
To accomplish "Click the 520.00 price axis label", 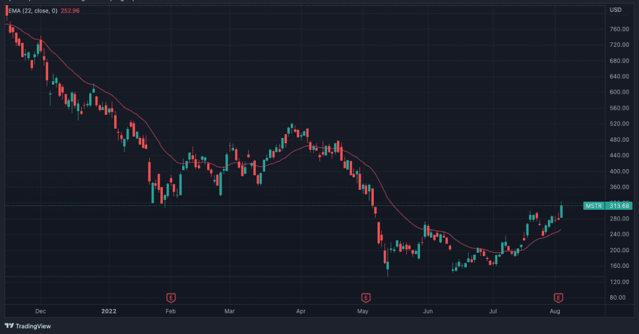I will [x=620, y=124].
